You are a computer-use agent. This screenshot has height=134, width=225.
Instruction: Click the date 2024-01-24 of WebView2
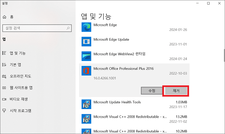(178, 59)
